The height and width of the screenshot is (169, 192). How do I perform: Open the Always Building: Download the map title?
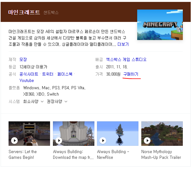click(73, 154)
